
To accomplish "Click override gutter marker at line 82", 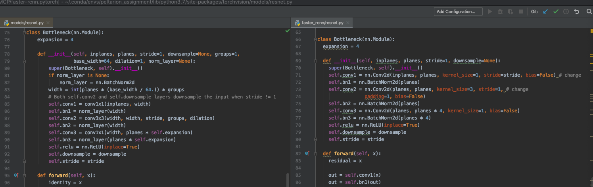I will 307,153.
